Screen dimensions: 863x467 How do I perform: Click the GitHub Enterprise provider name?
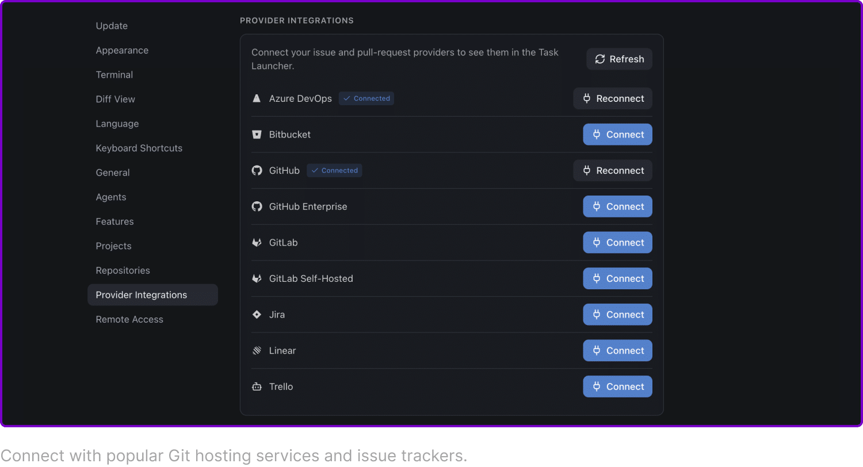308,206
